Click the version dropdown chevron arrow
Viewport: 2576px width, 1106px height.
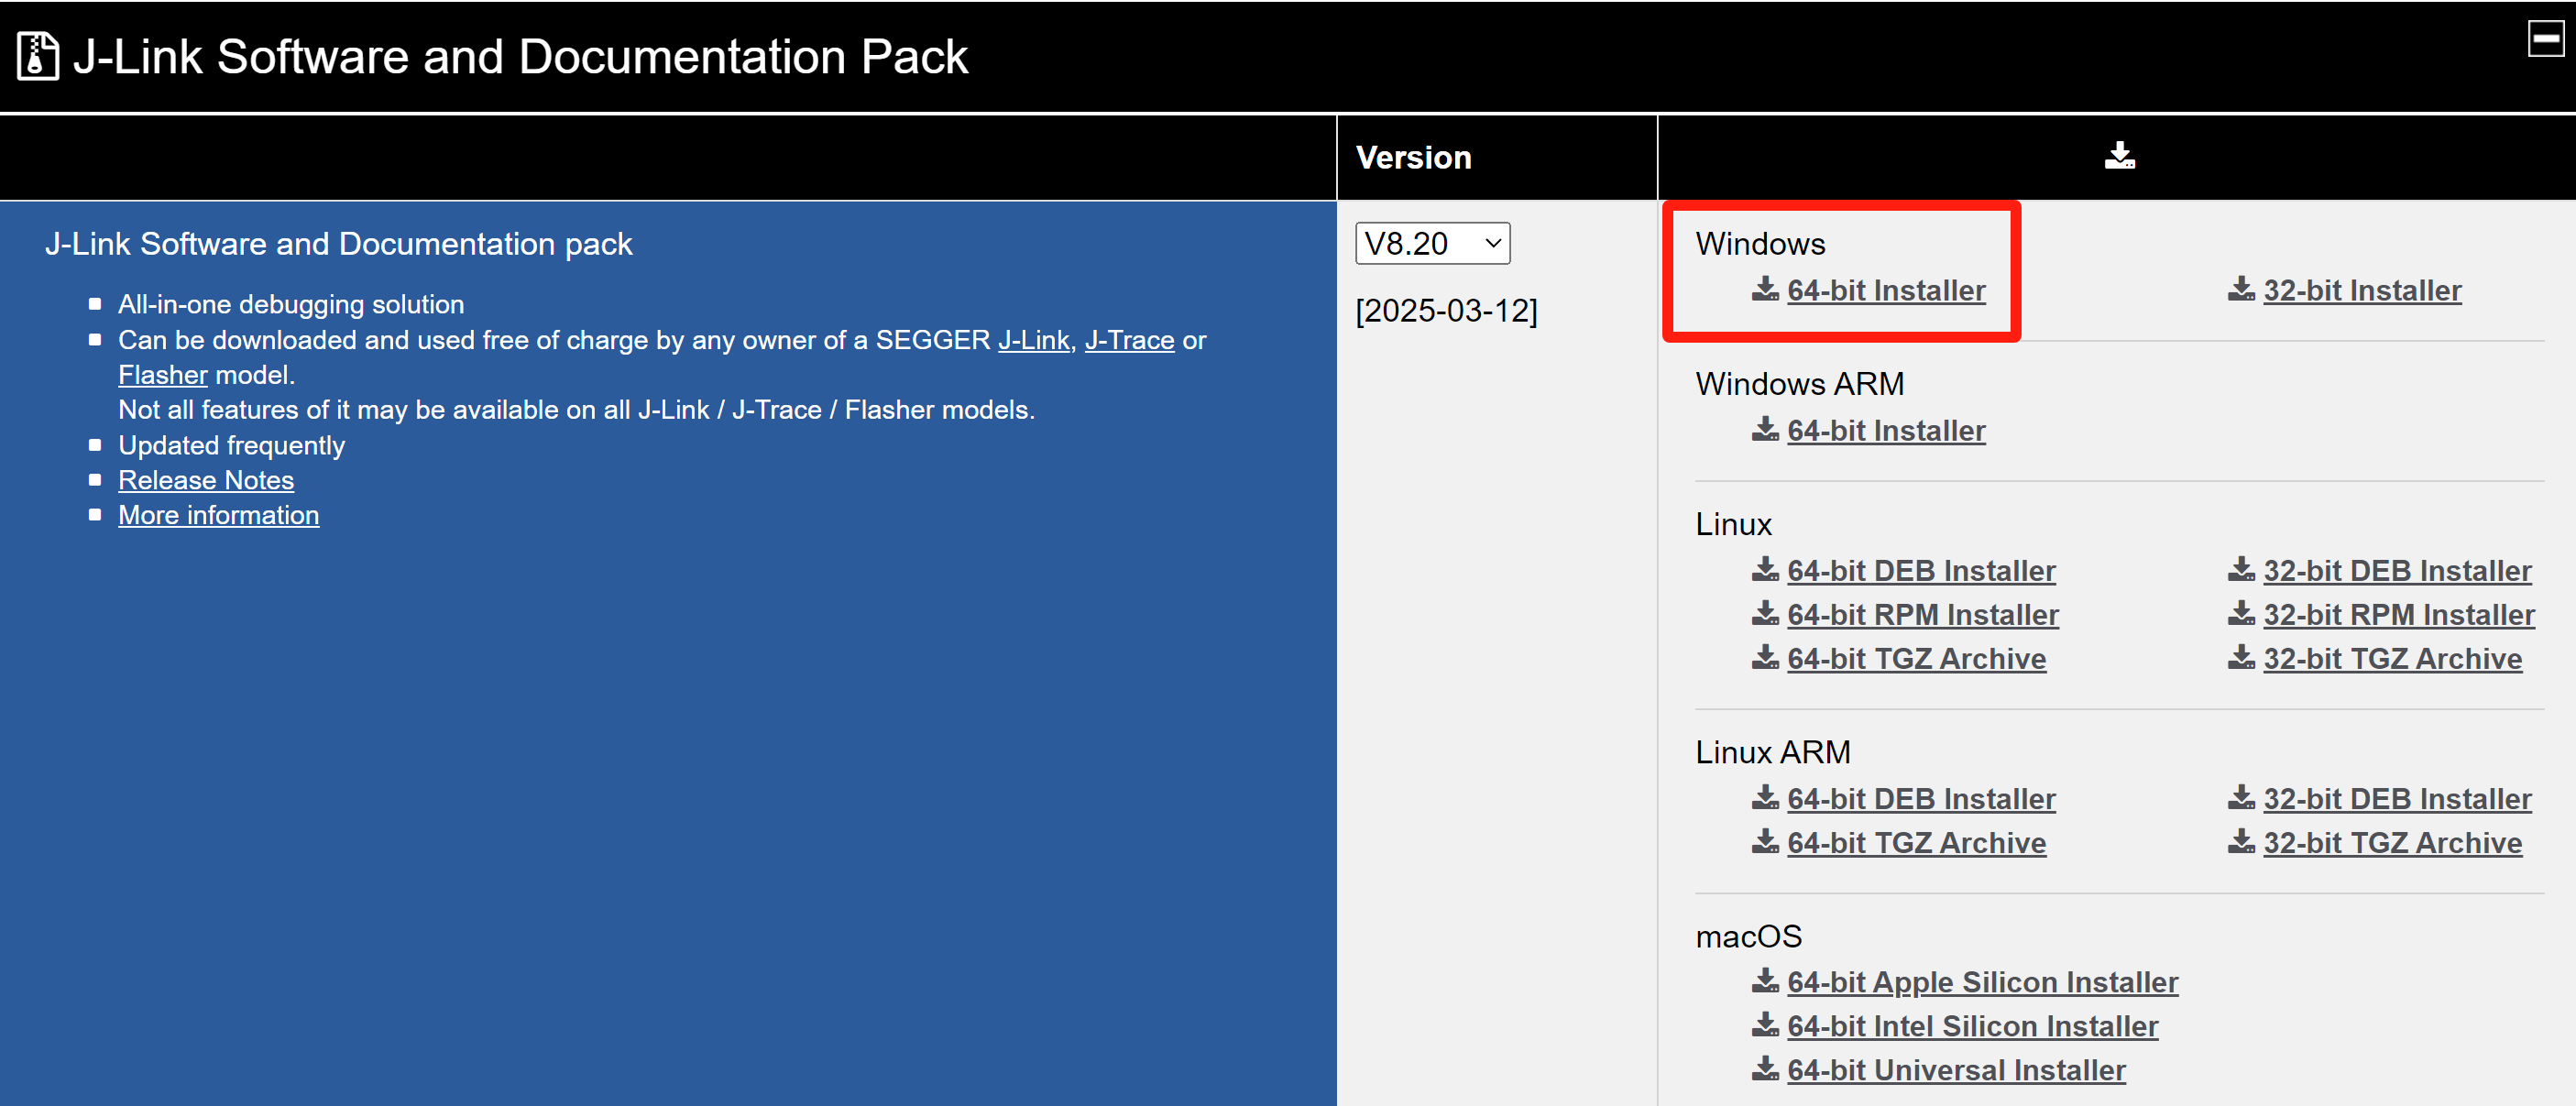point(1493,243)
